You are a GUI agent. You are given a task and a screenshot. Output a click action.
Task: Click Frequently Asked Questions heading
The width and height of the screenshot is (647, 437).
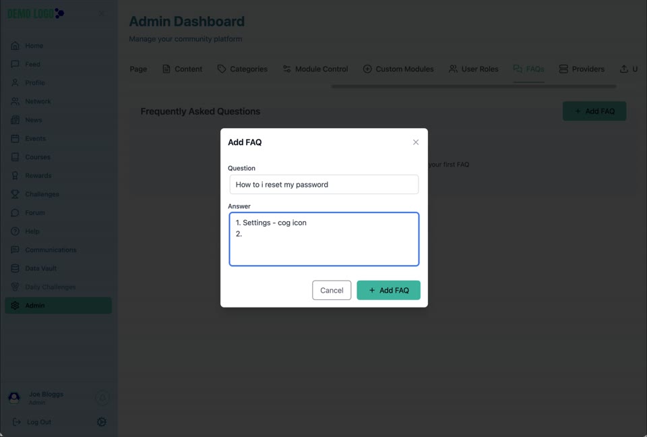click(x=200, y=111)
